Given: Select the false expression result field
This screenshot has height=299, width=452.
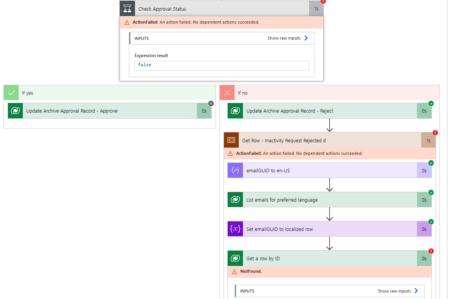Looking at the screenshot, I should click(x=221, y=65).
